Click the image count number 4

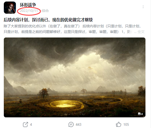pos(142,114)
